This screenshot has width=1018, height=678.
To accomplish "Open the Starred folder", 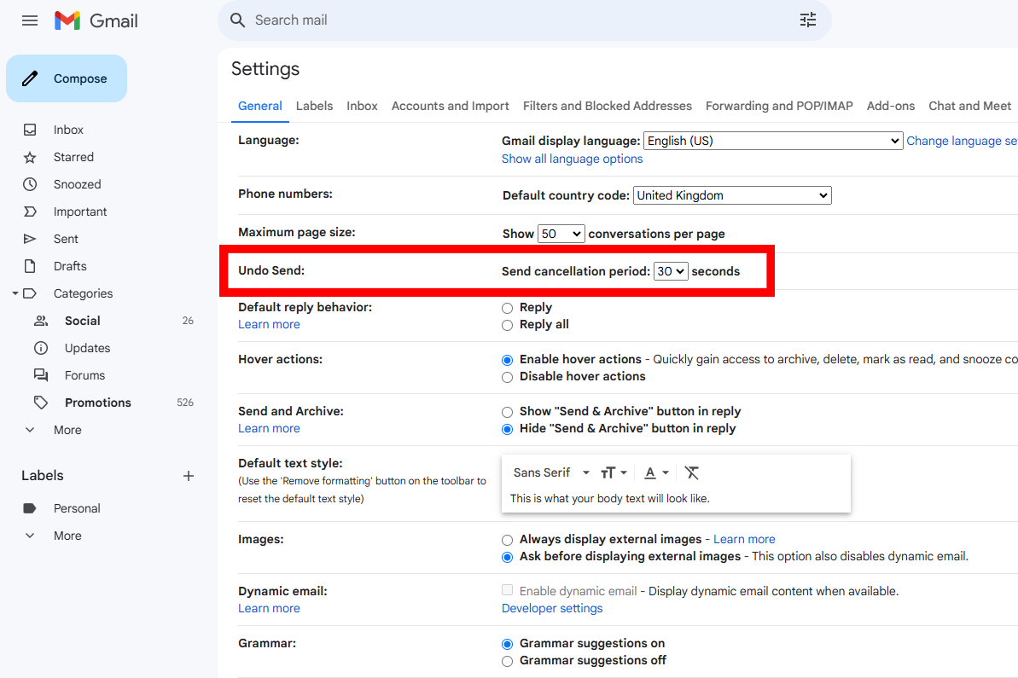I will coord(73,156).
